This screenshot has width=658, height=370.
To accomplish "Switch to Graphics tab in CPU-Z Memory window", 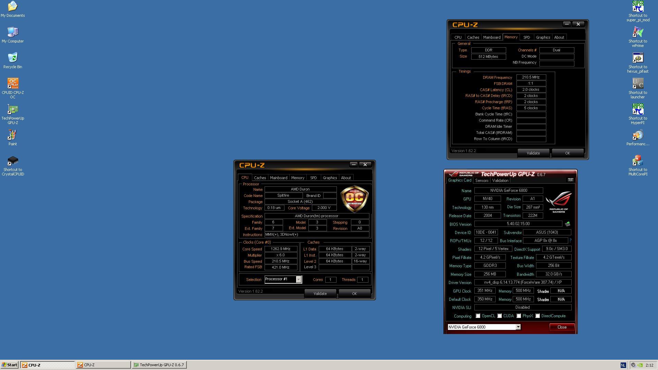I will coord(543,37).
